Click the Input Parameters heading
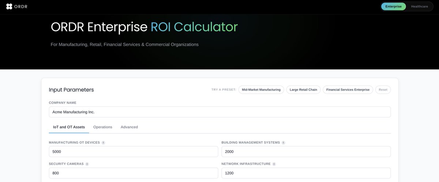Image resolution: width=439 pixels, height=182 pixels. pos(71,90)
